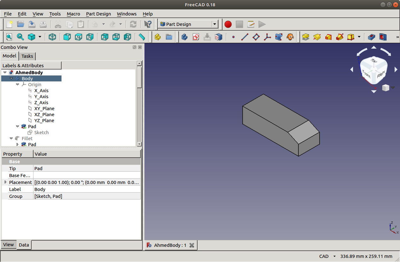Click the Local Coordinate System icon

click(x=268, y=37)
